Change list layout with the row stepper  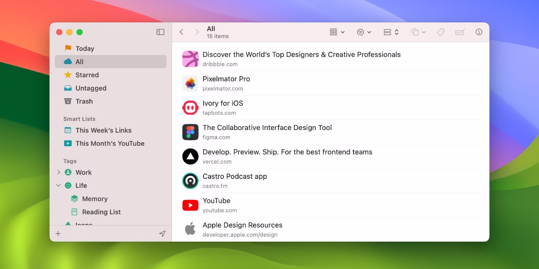click(x=391, y=32)
